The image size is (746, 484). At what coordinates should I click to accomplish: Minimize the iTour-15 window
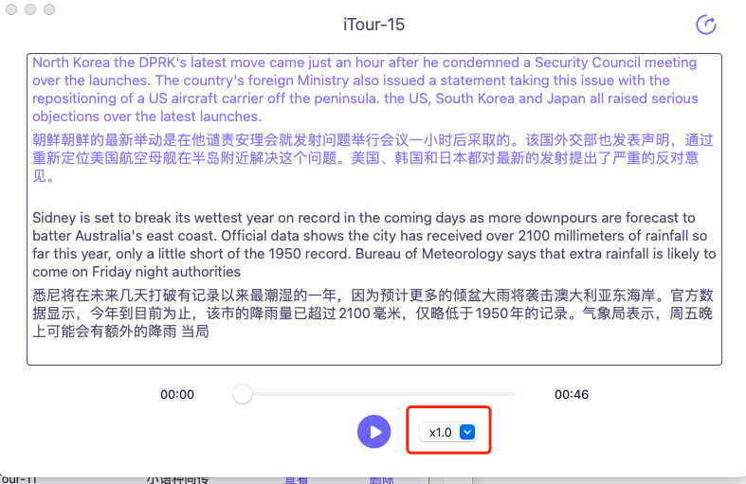30,9
